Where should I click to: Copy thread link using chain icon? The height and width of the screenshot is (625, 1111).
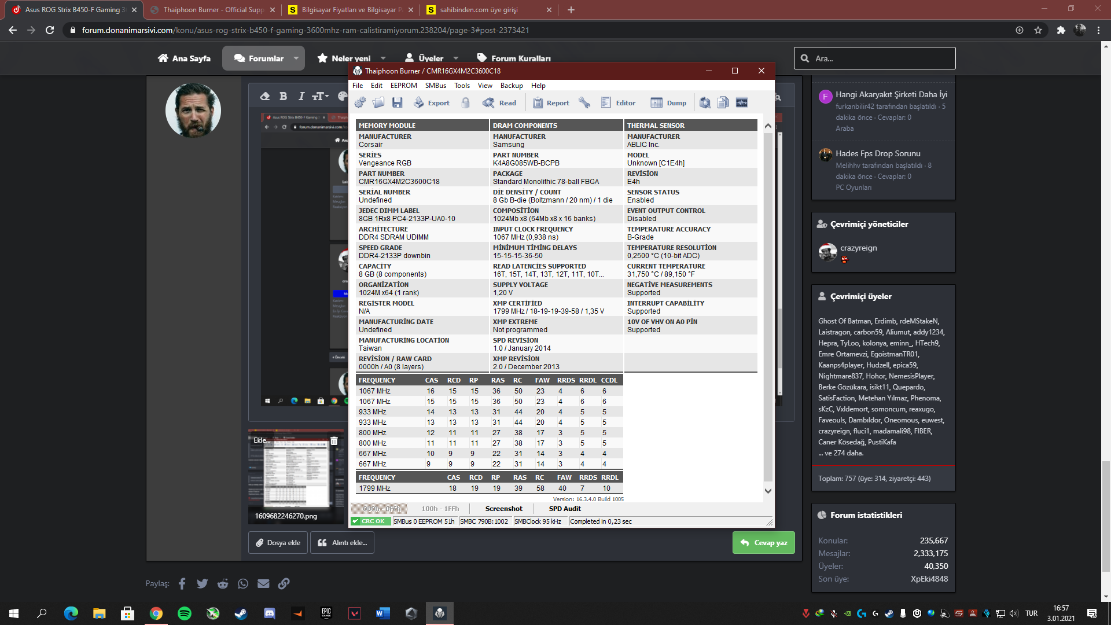(284, 583)
